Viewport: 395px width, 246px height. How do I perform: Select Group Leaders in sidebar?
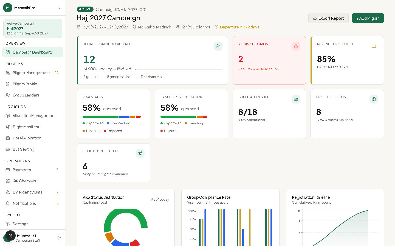[x=33, y=95]
